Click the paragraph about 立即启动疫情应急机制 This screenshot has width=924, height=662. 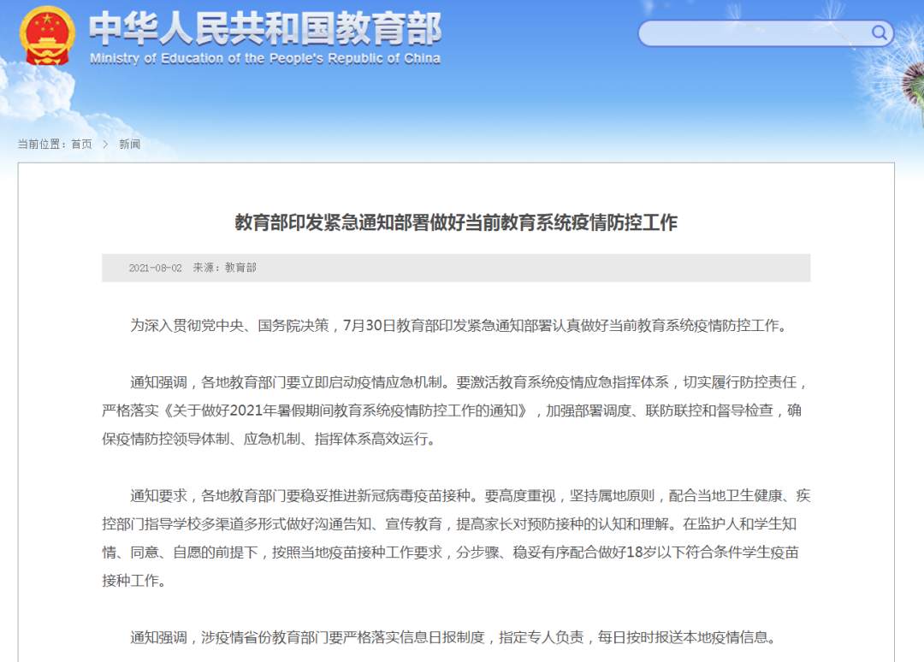453,411
